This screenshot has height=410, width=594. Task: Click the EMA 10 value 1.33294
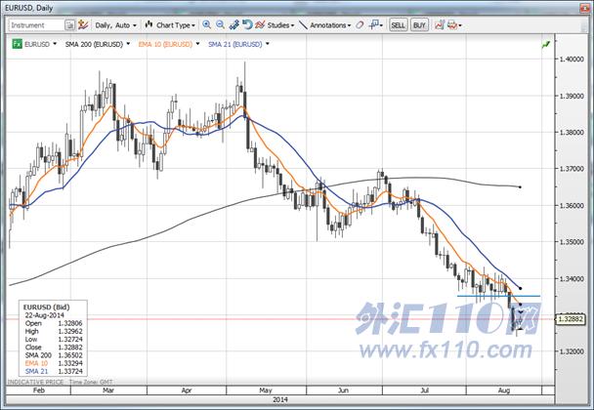coord(70,363)
